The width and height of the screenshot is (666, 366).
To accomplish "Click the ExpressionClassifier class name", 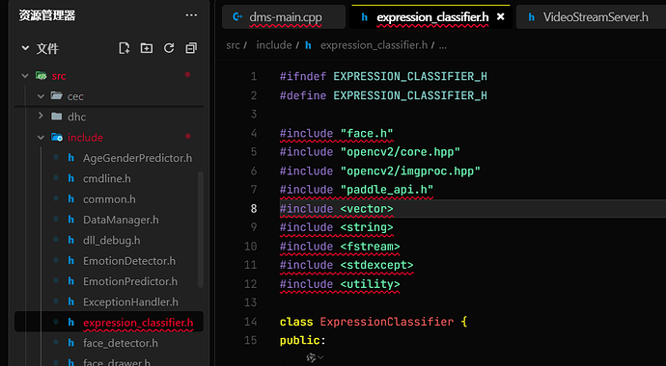I will pyautogui.click(x=387, y=322).
